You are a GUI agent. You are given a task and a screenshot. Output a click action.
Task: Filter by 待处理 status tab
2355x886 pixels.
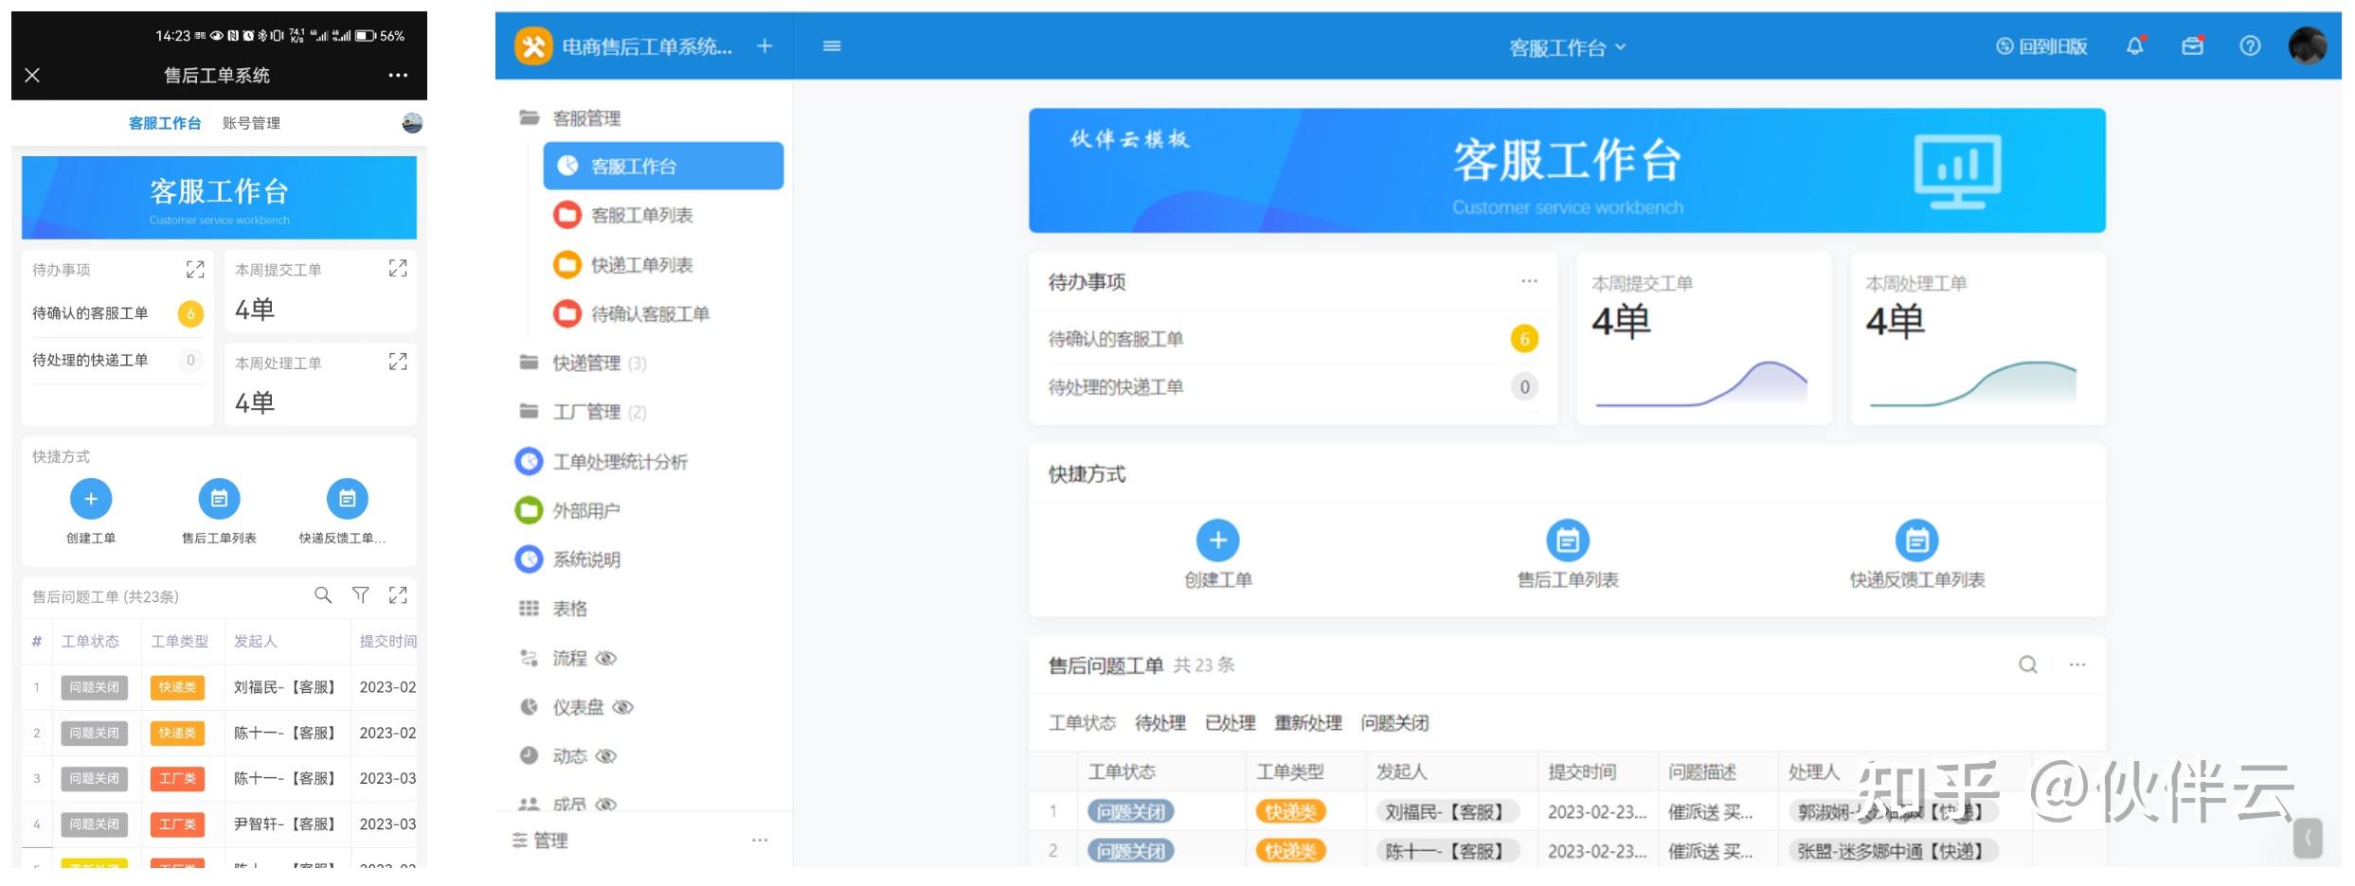point(1160,723)
